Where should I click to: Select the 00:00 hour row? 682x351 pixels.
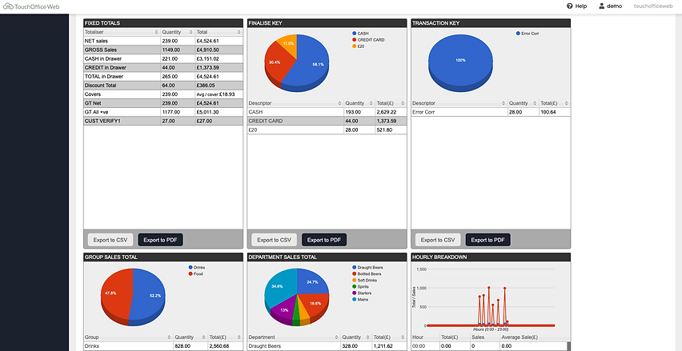point(489,346)
